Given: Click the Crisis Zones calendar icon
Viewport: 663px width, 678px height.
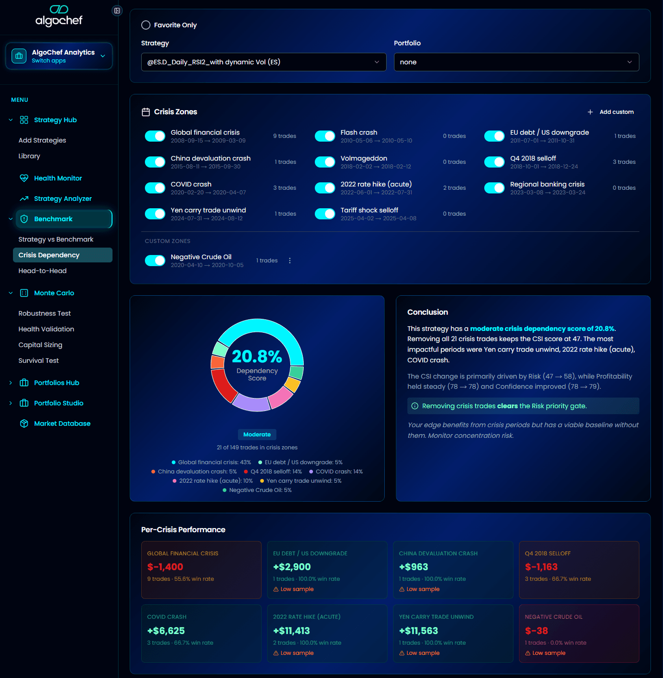Looking at the screenshot, I should click(x=145, y=112).
